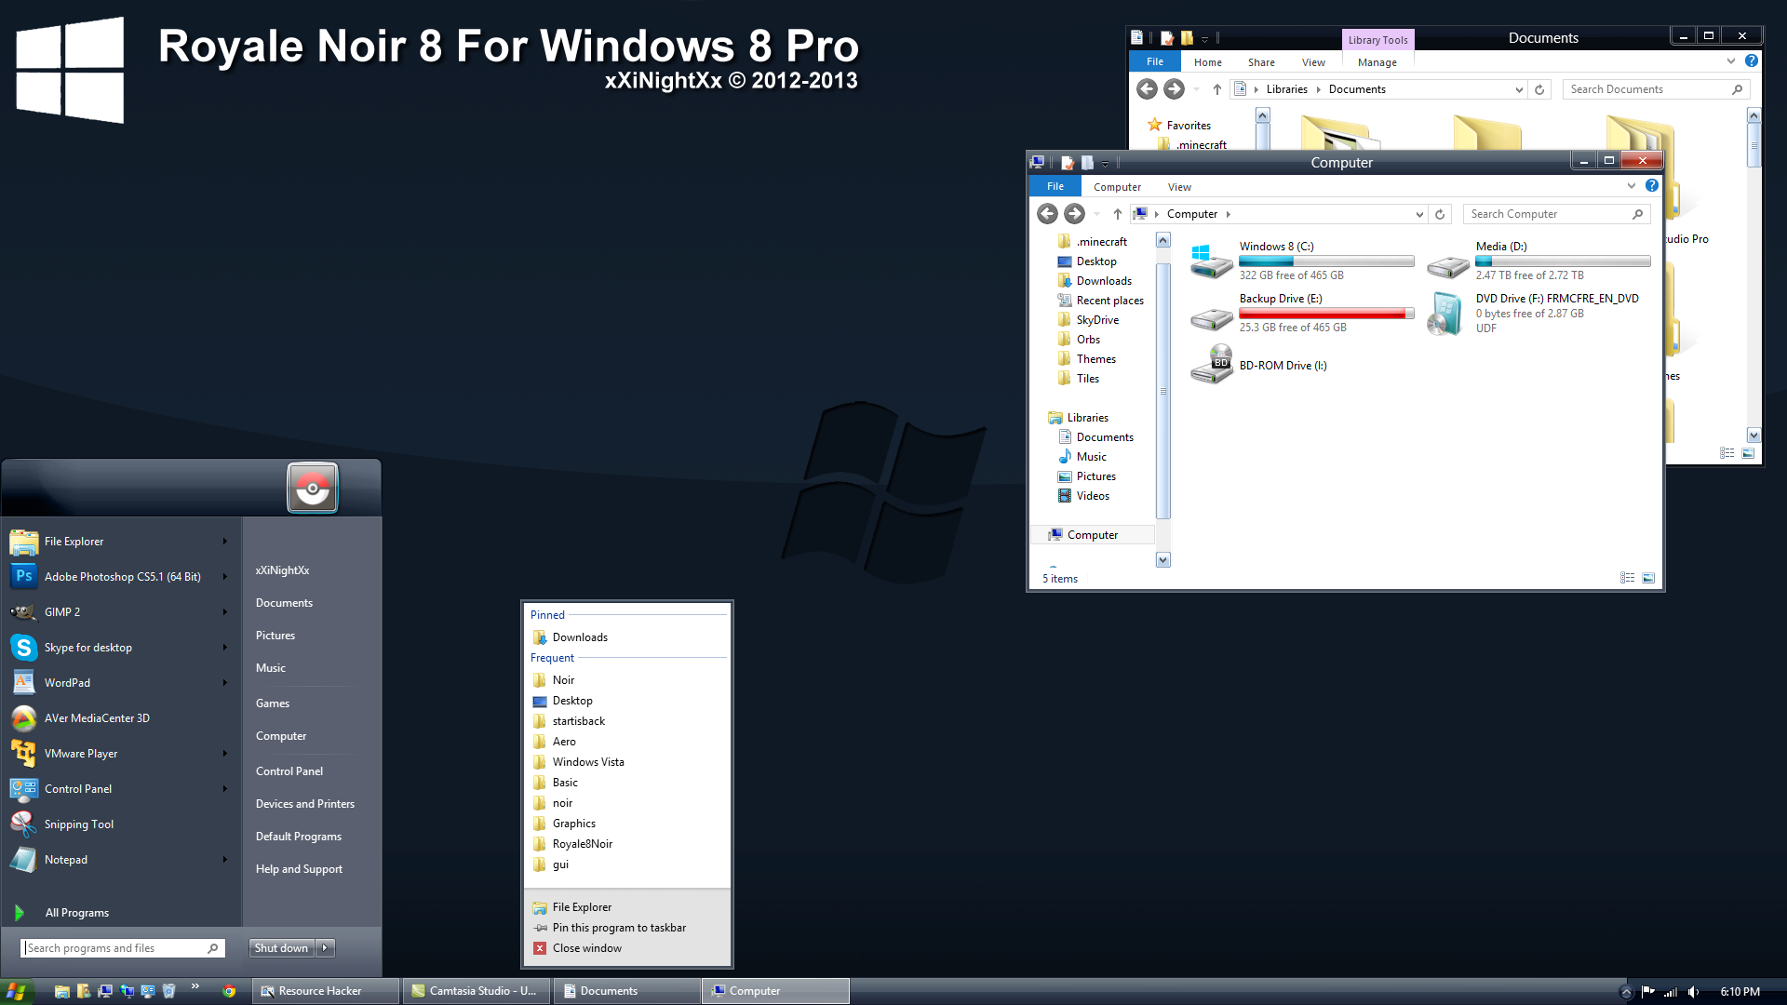Open File tab in Computer window
1787x1005 pixels.
coord(1055,186)
